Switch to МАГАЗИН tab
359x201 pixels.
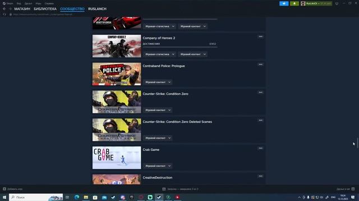point(22,9)
